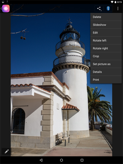Open the share icon menu
Viewport: 123px width, 164px height.
pyautogui.click(x=99, y=9)
